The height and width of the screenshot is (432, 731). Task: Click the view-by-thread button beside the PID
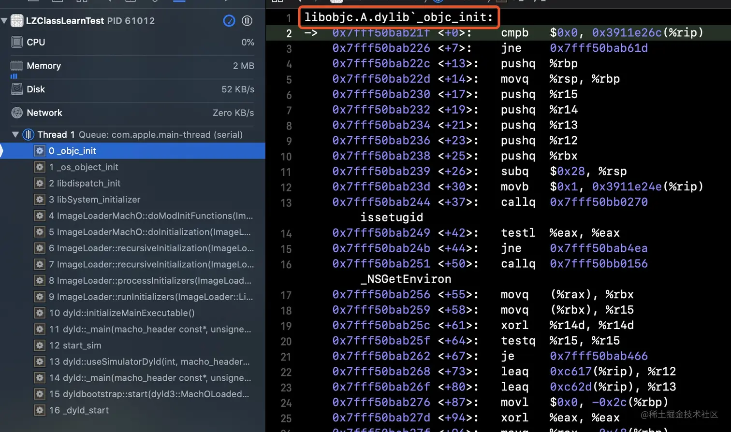[x=247, y=21]
